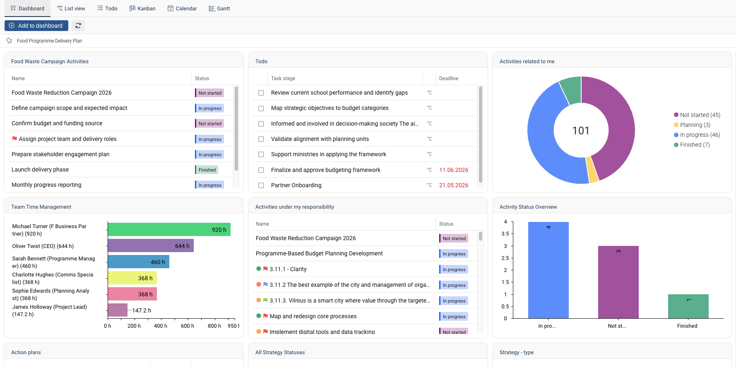Tick Map strategic objectives to budget categories
This screenshot has height=367, width=736.
(261, 108)
